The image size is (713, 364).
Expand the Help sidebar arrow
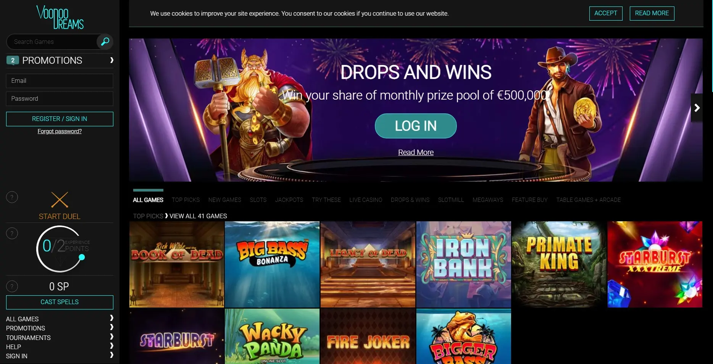point(111,346)
